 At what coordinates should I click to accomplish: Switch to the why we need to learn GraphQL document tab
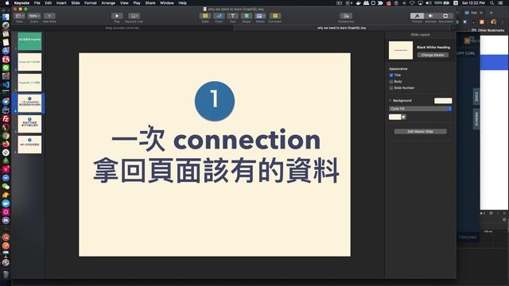[x=341, y=28]
